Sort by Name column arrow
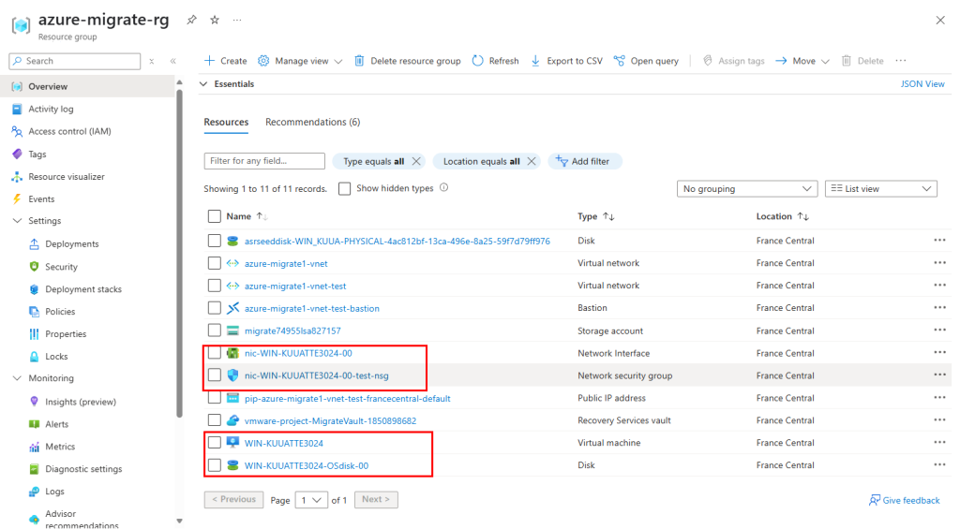Viewport: 960px width, 529px height. coord(262,216)
